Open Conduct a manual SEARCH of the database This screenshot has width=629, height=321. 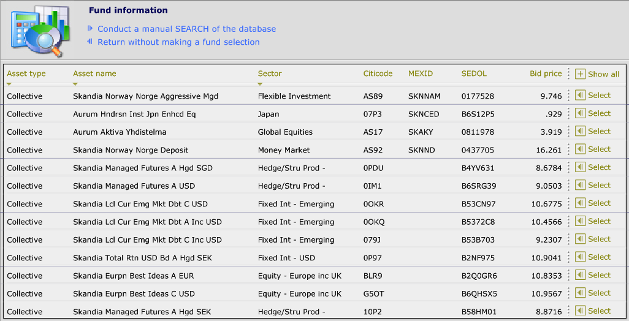(x=186, y=29)
